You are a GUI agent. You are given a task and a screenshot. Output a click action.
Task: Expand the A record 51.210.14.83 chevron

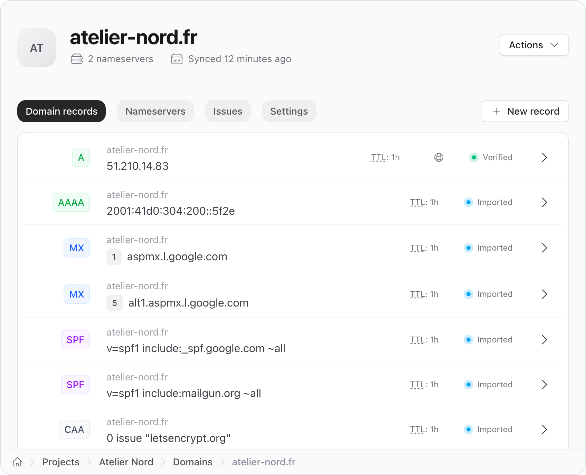pyautogui.click(x=545, y=157)
